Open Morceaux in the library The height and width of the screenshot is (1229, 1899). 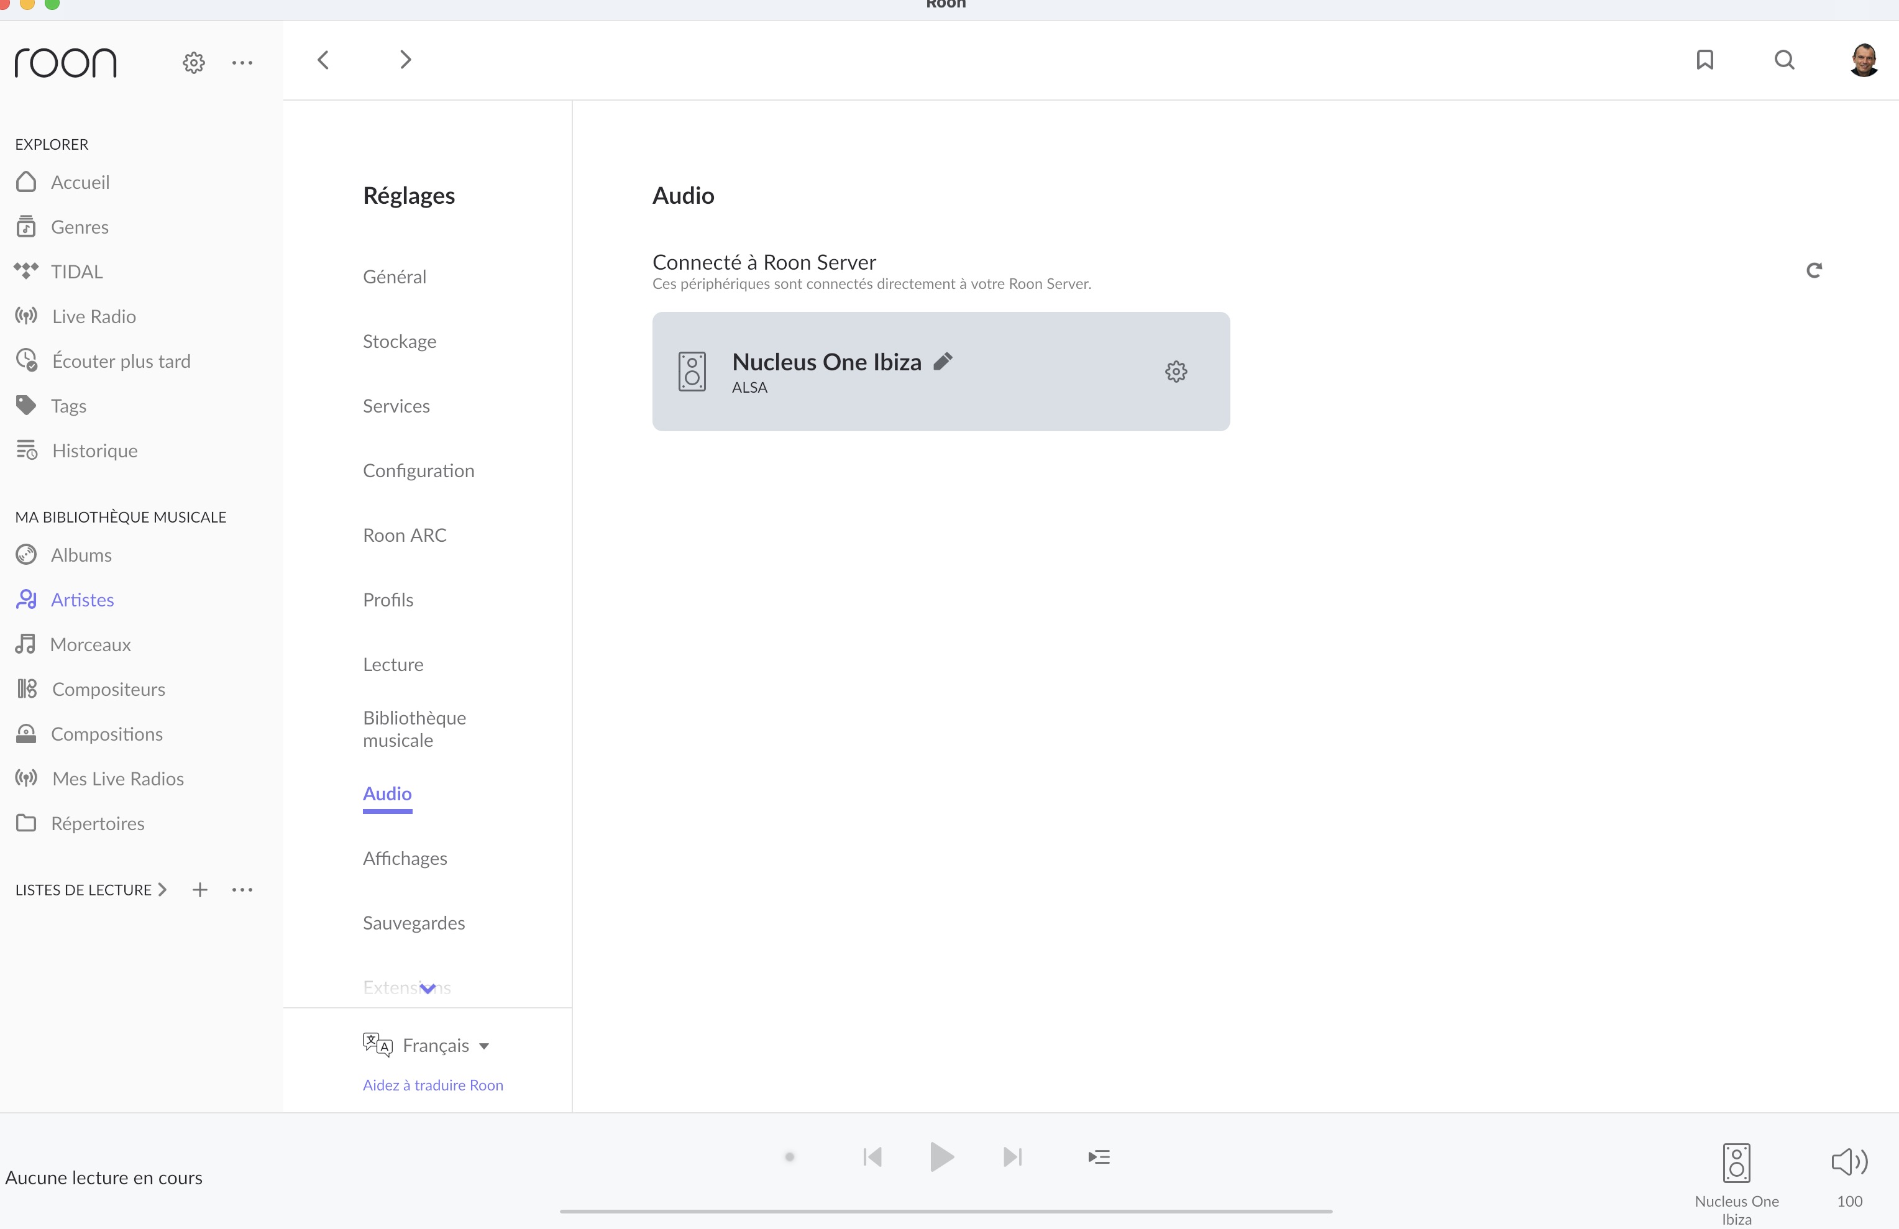click(x=73, y=644)
